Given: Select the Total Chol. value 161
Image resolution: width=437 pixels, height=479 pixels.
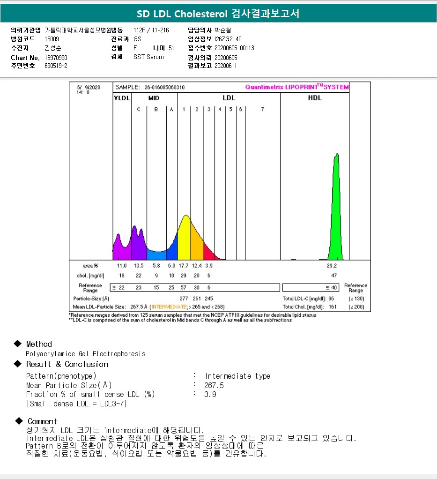Looking at the screenshot, I should [x=333, y=307].
